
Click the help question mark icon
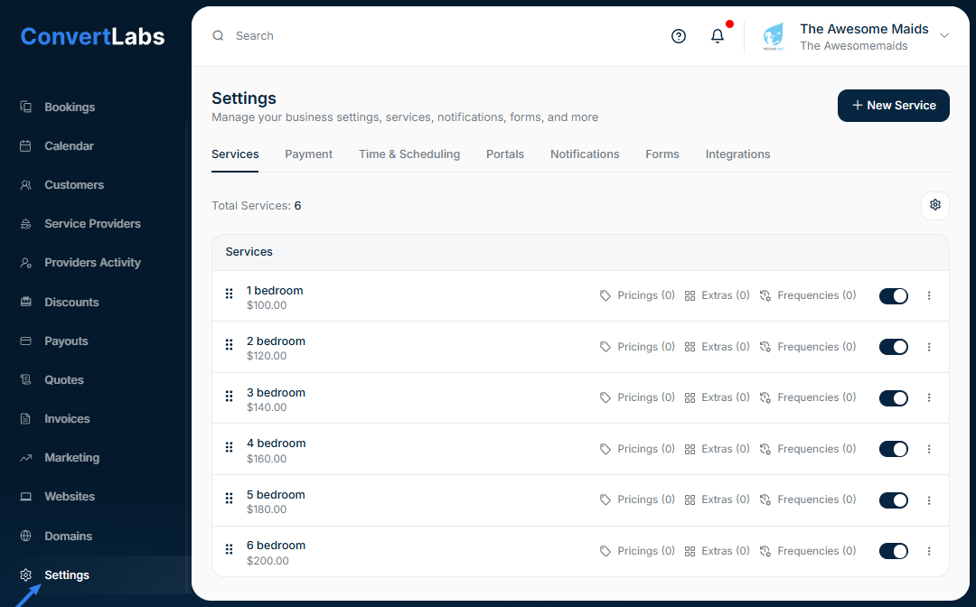point(679,36)
